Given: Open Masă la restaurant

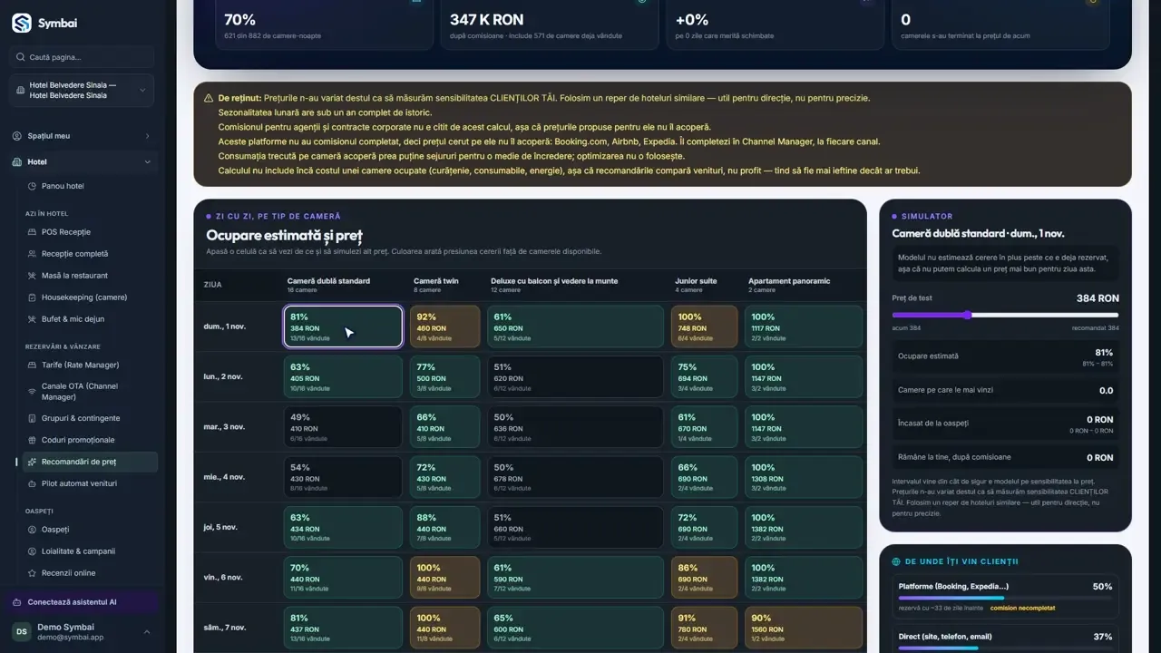Looking at the screenshot, I should click(74, 276).
